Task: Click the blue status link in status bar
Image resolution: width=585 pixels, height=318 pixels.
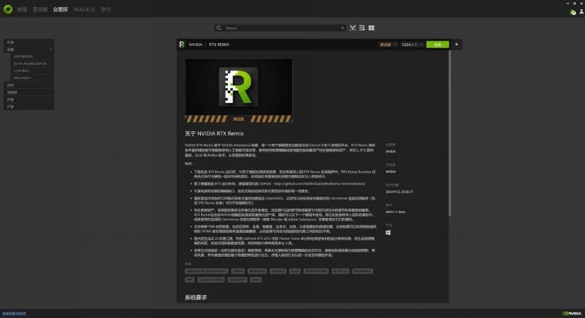Action: (14, 314)
